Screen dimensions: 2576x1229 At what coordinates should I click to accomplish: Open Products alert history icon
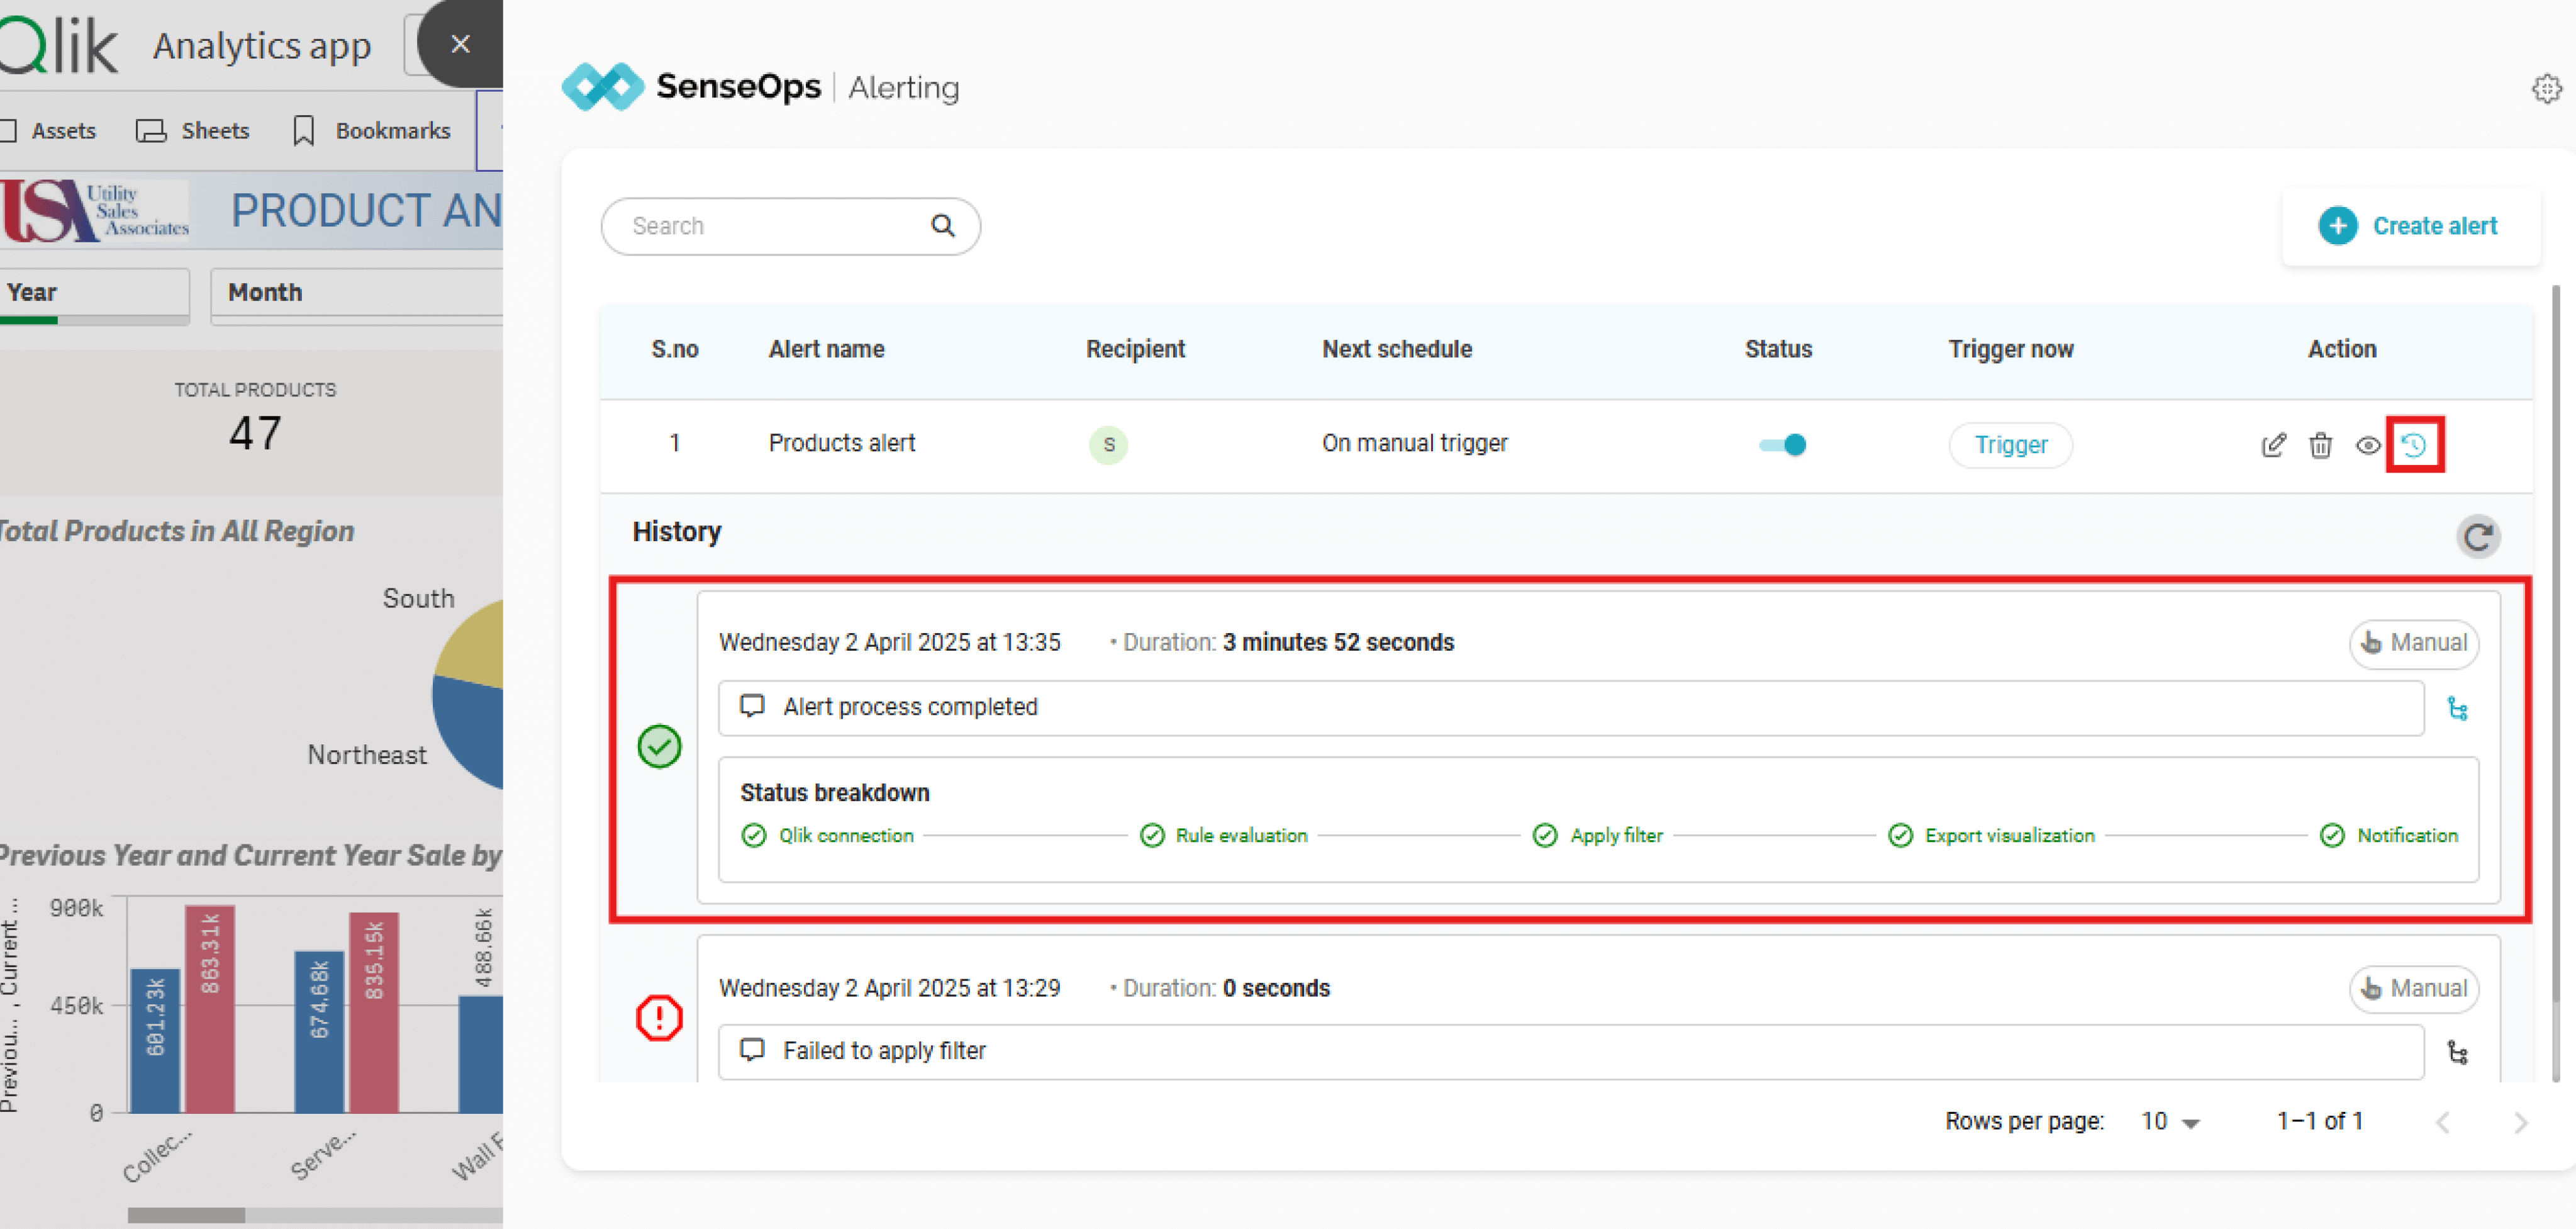pos(2414,445)
